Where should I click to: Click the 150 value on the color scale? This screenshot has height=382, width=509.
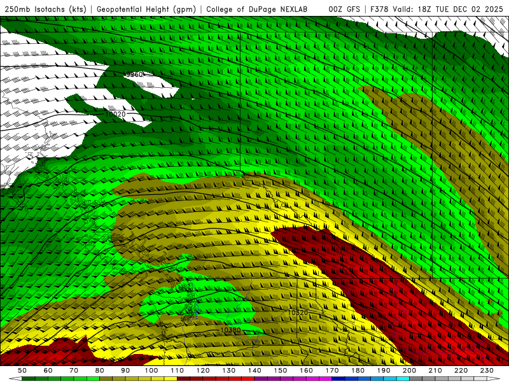(281, 371)
